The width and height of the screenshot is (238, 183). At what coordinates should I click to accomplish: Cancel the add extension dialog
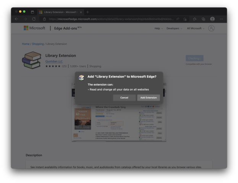(124, 98)
